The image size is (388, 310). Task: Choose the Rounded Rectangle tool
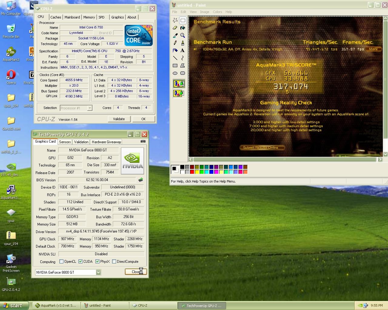pos(183,73)
